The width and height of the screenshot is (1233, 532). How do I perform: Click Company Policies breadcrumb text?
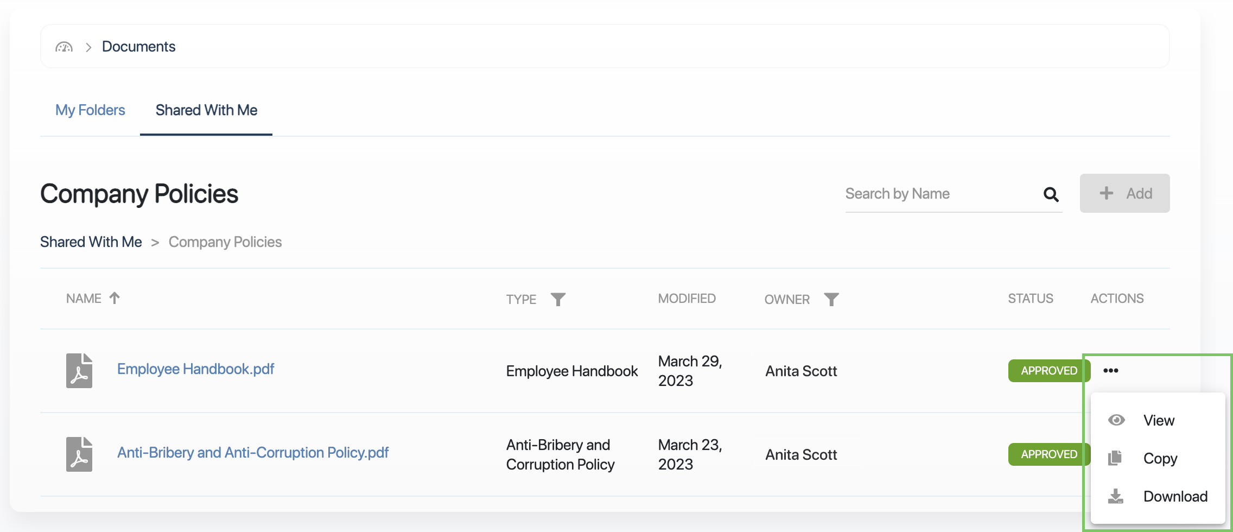pos(225,242)
